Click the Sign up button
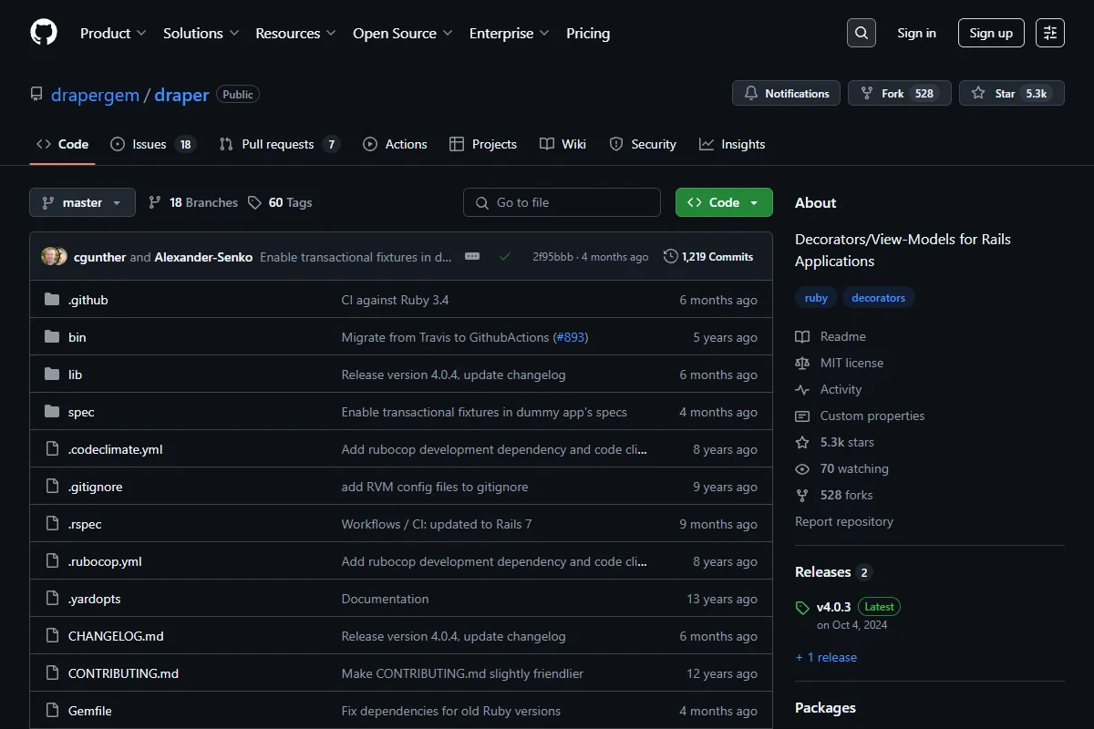The image size is (1094, 729). click(991, 33)
